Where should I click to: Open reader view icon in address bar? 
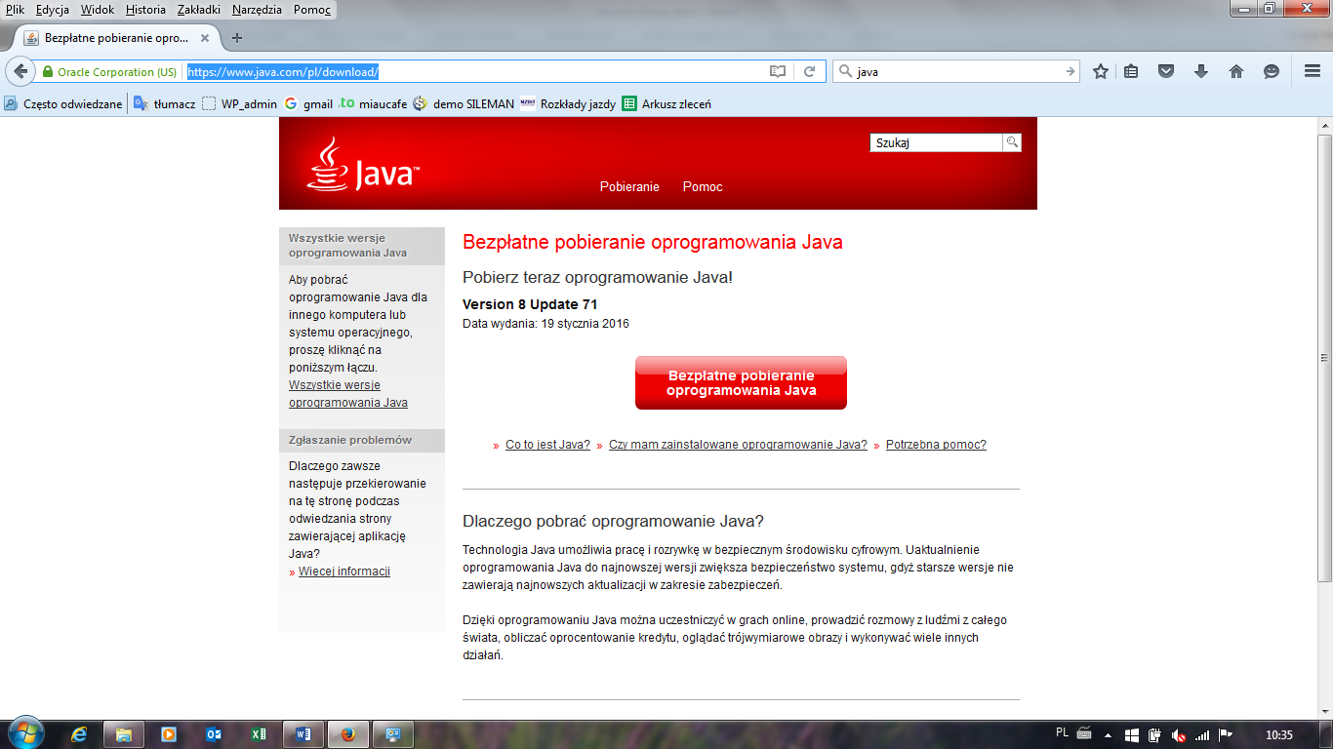point(778,71)
